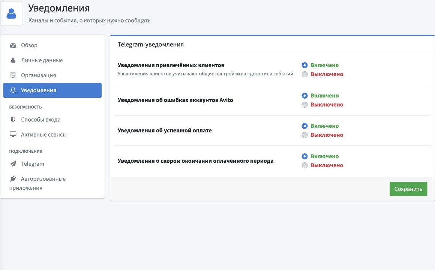Click the user avatar icon by the header
Viewport: 435px width, 270px height.
click(x=11, y=13)
